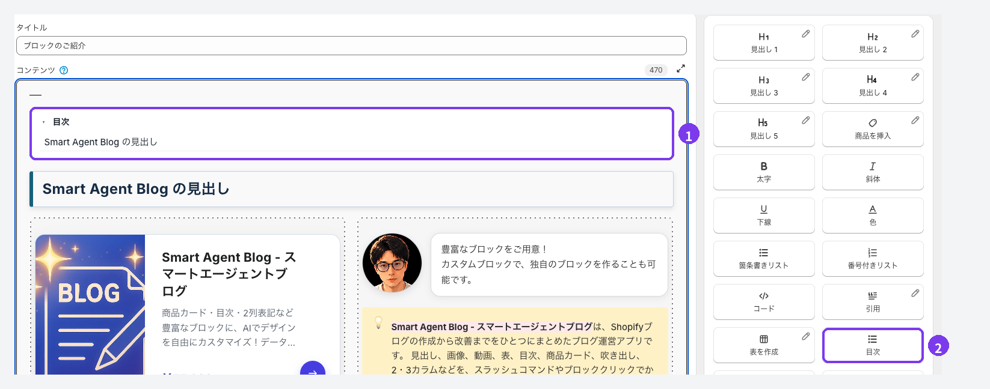The width and height of the screenshot is (990, 389).
Task: Insert a 引用 quote block
Action: 873,302
